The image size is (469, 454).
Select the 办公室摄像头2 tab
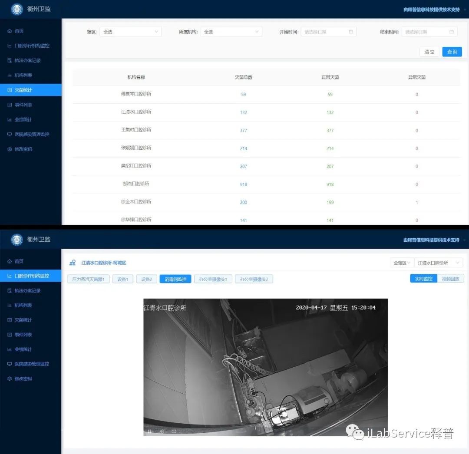click(254, 279)
